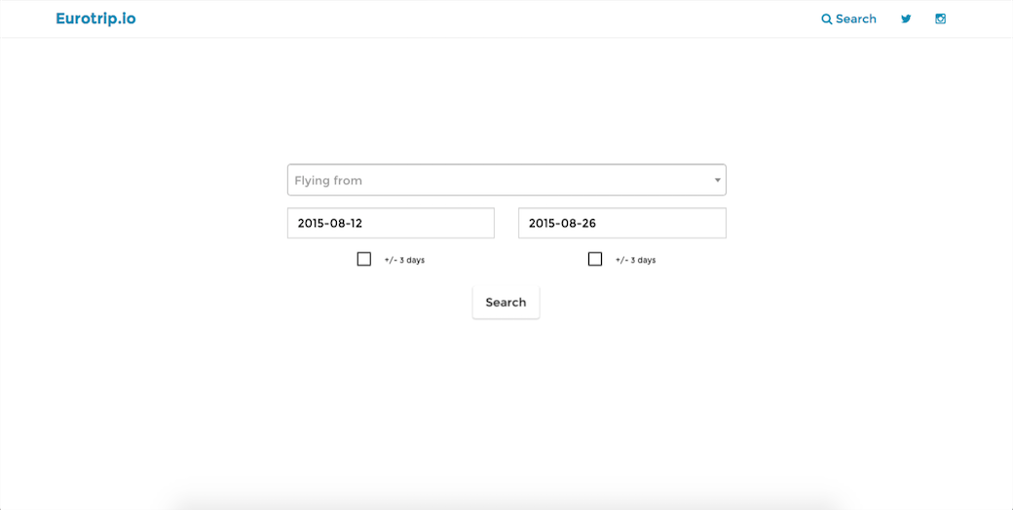Click the magnifier icon beside header Search

pyautogui.click(x=826, y=19)
